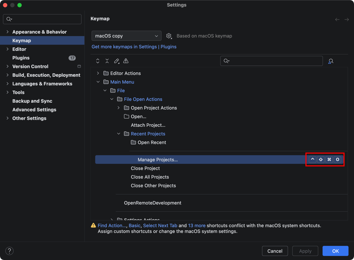Expand Appearance & Behavior settings section

pyautogui.click(x=8, y=32)
